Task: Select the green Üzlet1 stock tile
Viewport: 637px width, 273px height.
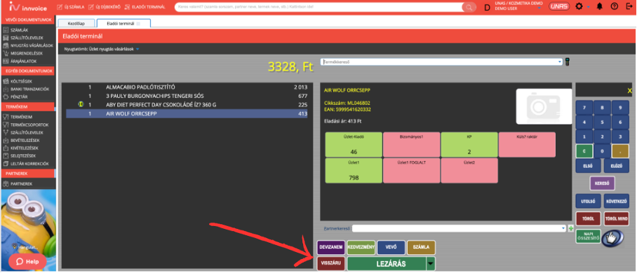Action: (x=354, y=170)
